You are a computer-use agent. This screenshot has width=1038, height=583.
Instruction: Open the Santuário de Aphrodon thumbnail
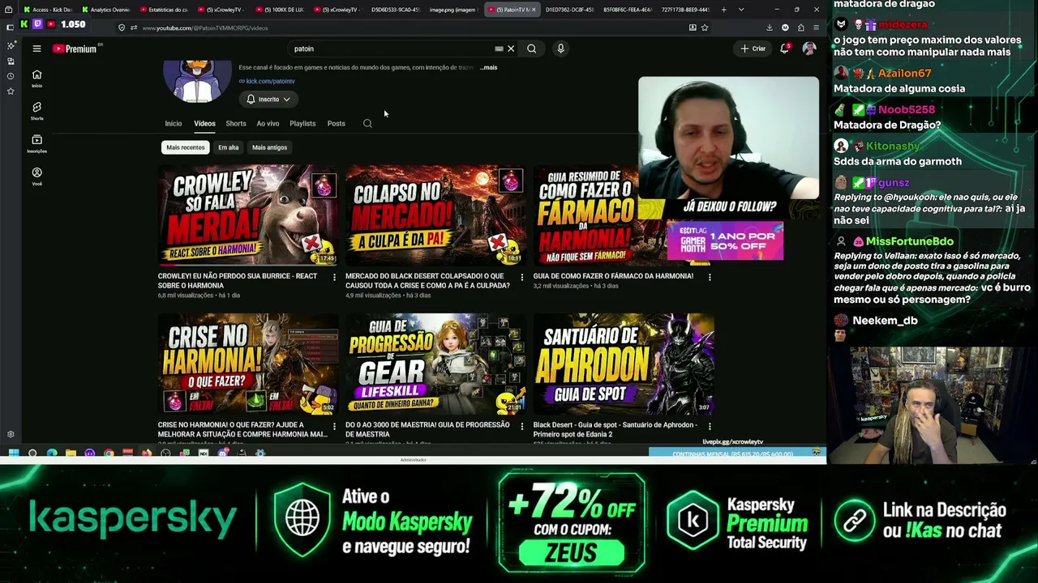tap(624, 364)
